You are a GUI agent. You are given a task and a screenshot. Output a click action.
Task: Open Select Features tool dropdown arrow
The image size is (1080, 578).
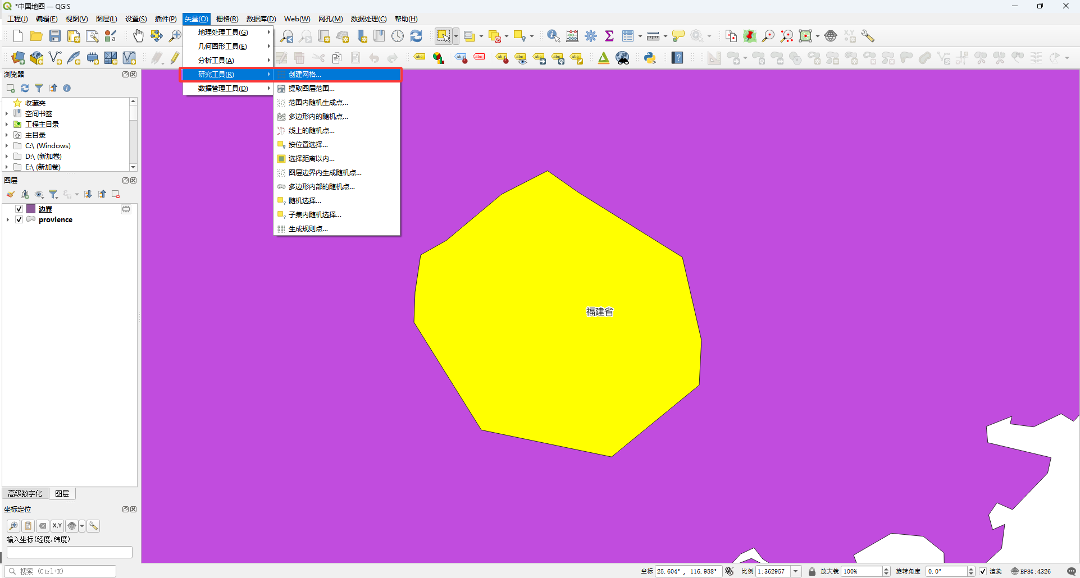tap(456, 36)
